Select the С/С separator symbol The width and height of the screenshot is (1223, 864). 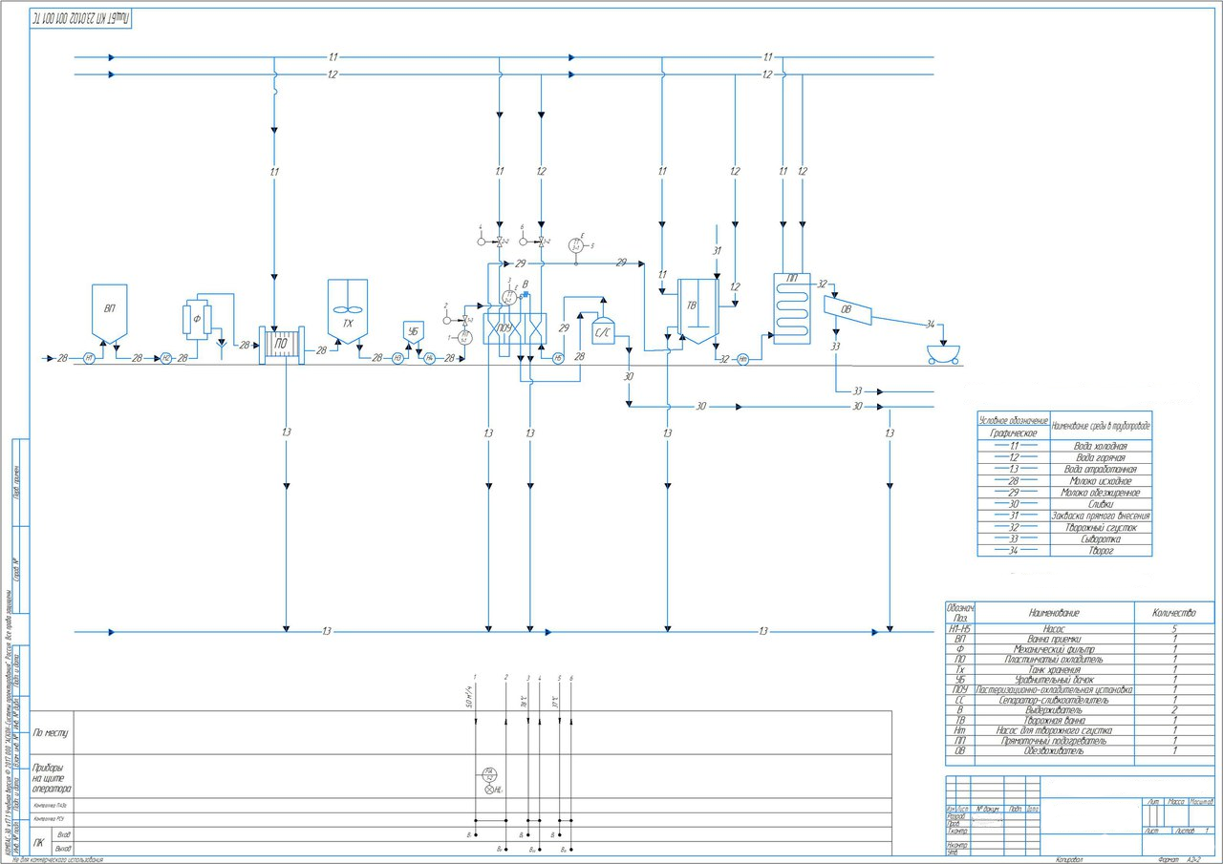604,329
